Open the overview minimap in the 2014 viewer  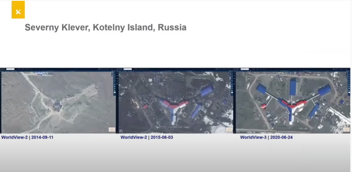pos(111,129)
